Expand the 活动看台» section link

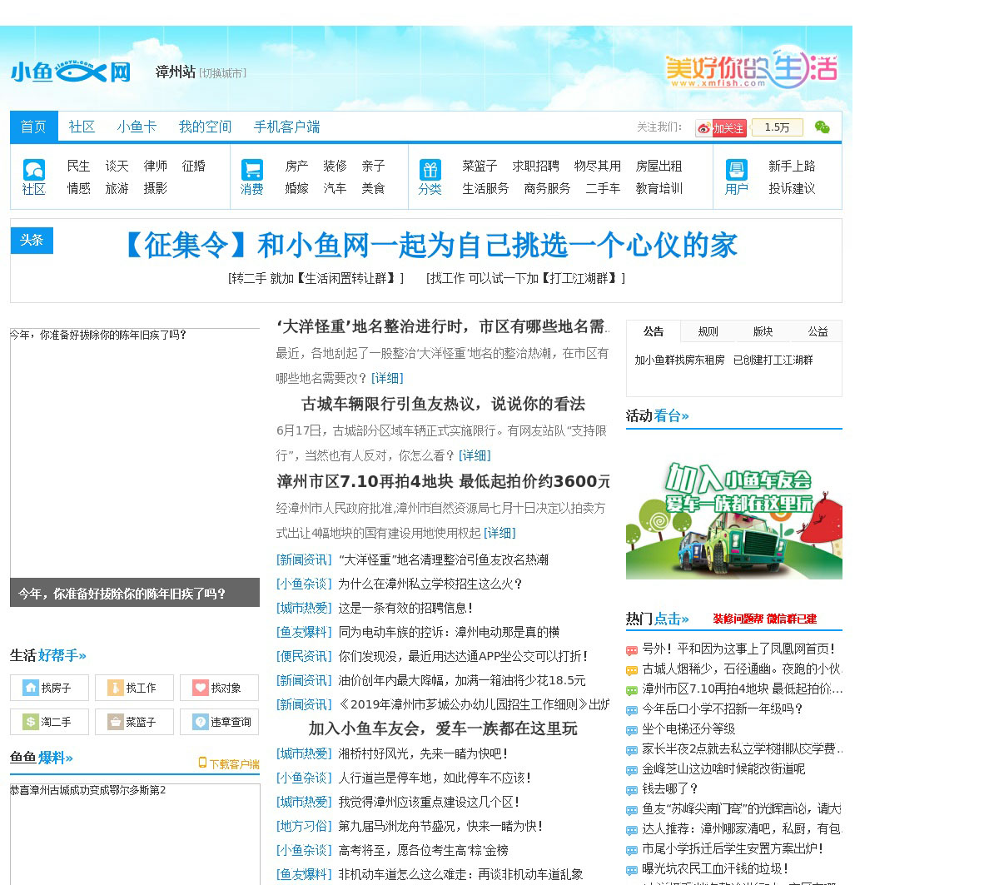658,415
